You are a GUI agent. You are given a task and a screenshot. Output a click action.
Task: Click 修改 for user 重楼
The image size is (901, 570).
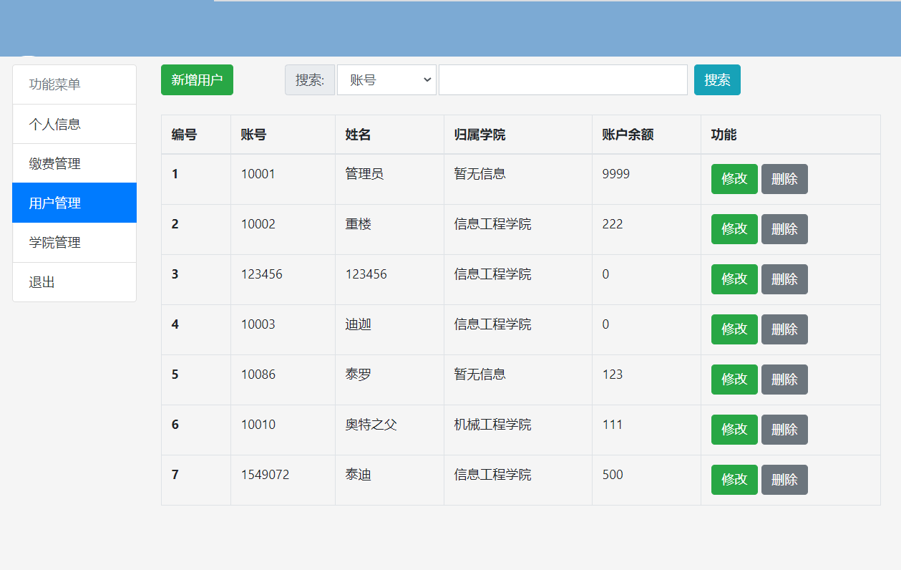[734, 229]
